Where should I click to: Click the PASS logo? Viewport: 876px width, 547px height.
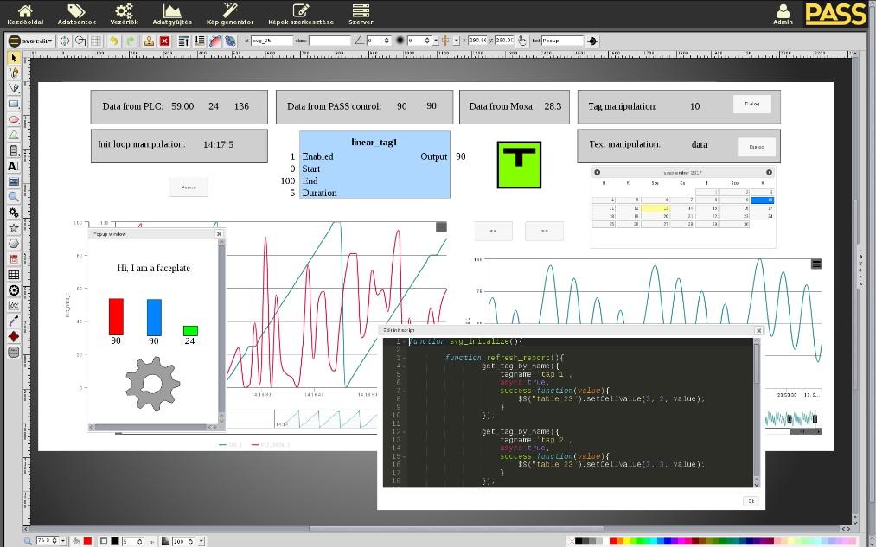[x=835, y=14]
